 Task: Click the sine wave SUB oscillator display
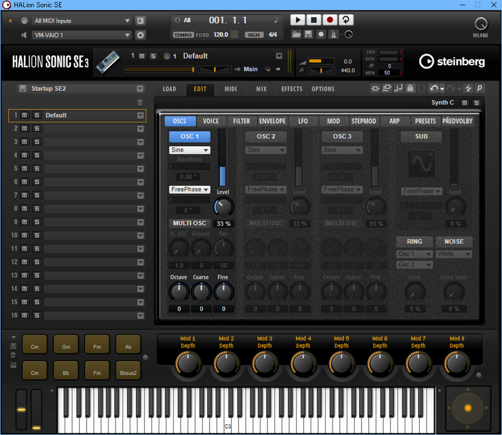[421, 164]
